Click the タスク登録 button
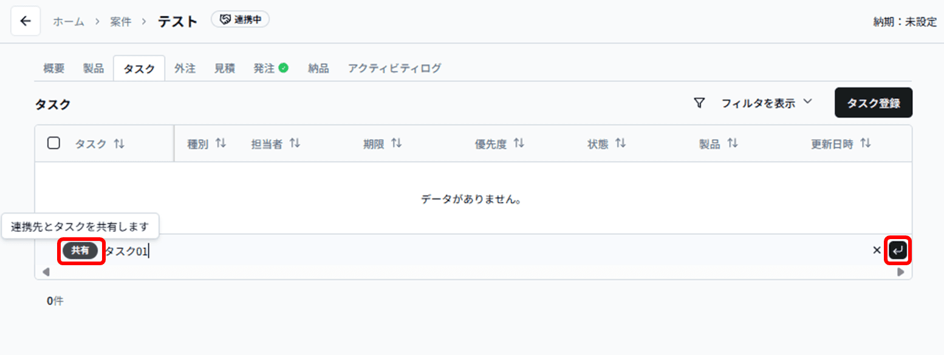The height and width of the screenshot is (355, 944). coord(873,103)
